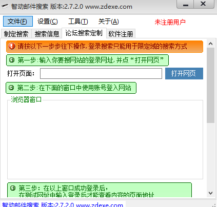This screenshot has height=207, width=217.
Task: Click the 未注册用户 red label
Action: [170, 22]
